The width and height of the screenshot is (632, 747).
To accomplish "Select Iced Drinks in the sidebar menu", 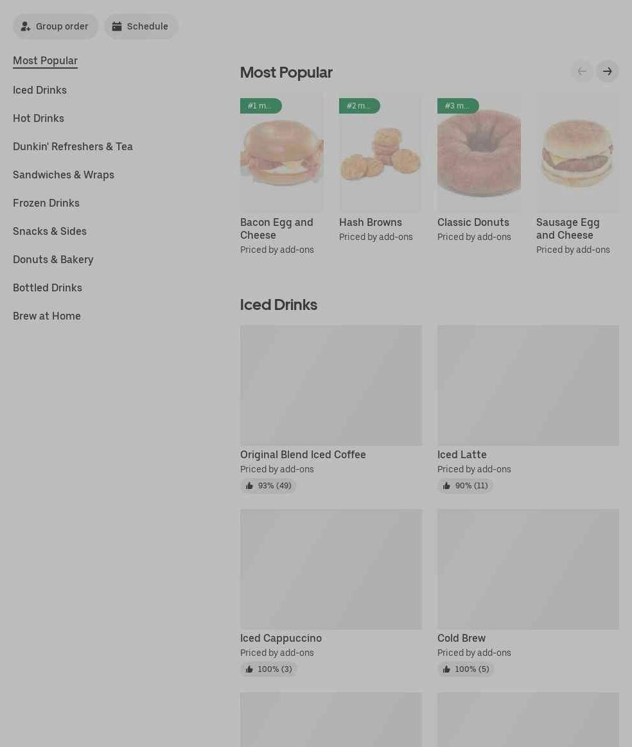I will (40, 90).
